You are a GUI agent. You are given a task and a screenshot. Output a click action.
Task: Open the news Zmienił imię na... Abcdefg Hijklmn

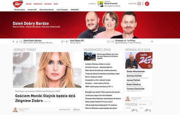click(99, 67)
